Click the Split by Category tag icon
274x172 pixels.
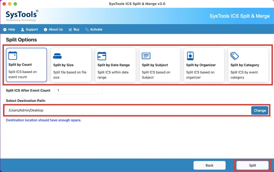pos(235,56)
